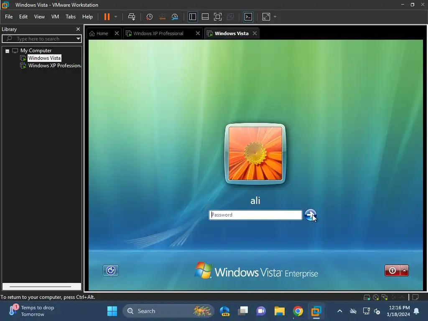This screenshot has height=321, width=428.
Task: Collapse the My Computer tree node
Action: (8, 51)
